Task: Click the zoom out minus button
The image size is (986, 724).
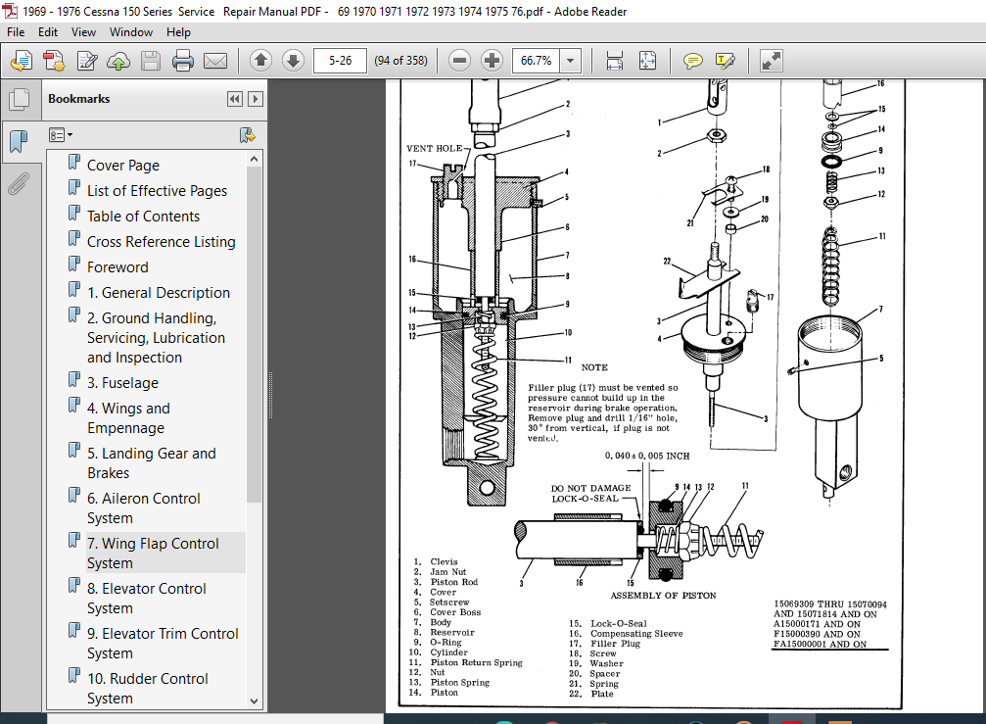Action: (459, 61)
